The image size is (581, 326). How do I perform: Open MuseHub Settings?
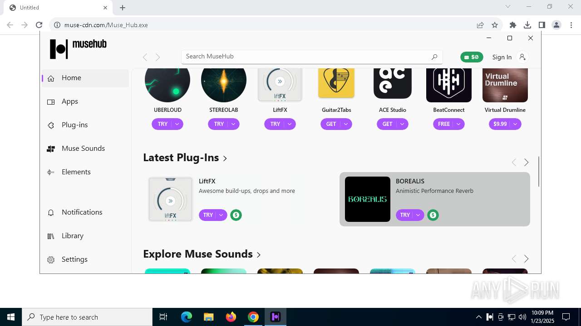(x=86, y=259)
